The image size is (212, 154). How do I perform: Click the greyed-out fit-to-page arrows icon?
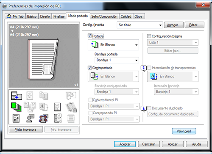pyautogui.click(x=30, y=96)
